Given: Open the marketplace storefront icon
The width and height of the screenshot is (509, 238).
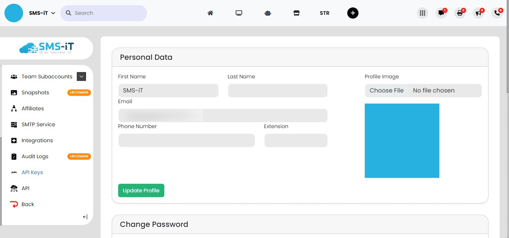Looking at the screenshot, I should [297, 13].
